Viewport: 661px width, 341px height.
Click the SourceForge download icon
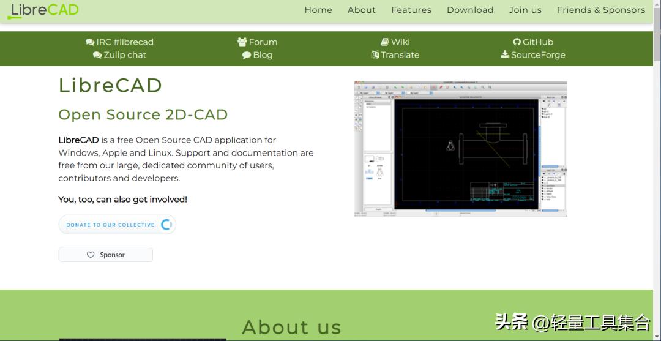tap(505, 54)
